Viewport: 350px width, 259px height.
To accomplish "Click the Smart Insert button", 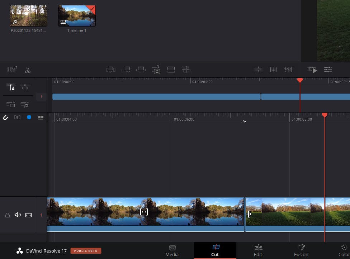I will (x=110, y=70).
